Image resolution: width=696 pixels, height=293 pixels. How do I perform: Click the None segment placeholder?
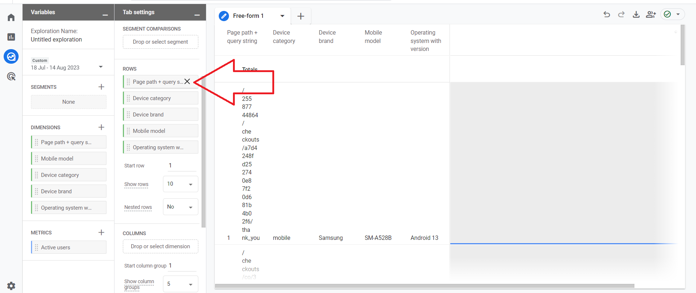coord(69,102)
